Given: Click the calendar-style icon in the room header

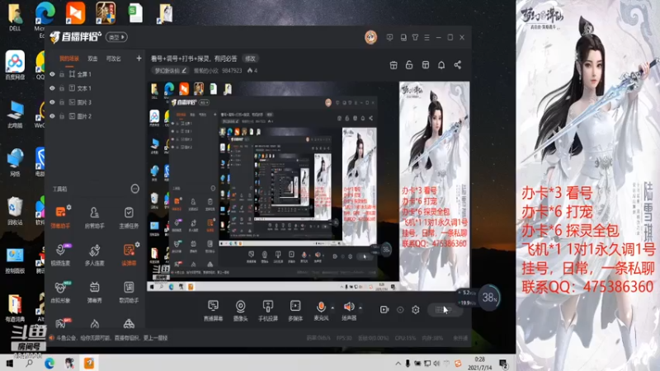Looking at the screenshot, I should coord(394,65).
